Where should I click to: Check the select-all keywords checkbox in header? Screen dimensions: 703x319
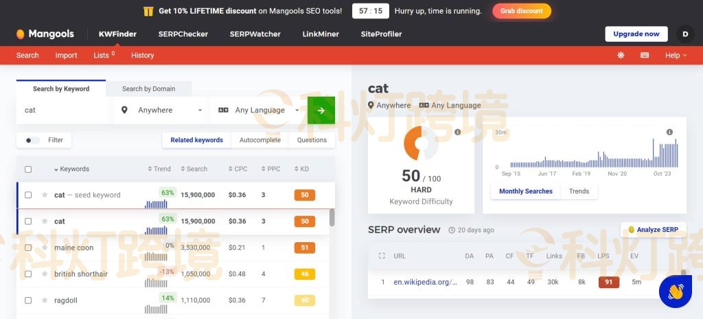pos(28,169)
